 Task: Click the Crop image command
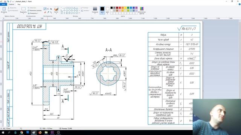[x=32, y=7]
